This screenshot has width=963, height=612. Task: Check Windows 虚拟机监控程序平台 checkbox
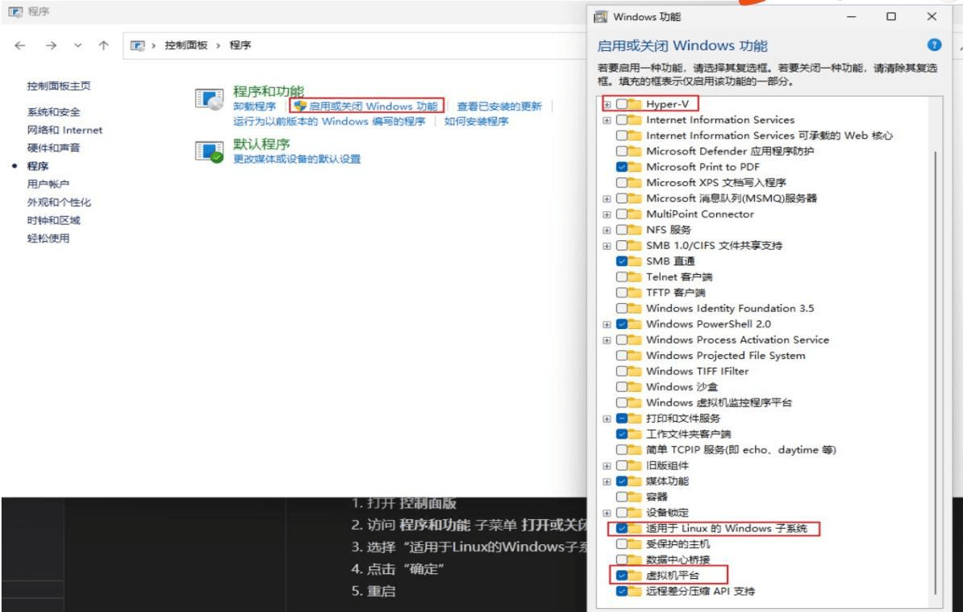pyautogui.click(x=622, y=403)
